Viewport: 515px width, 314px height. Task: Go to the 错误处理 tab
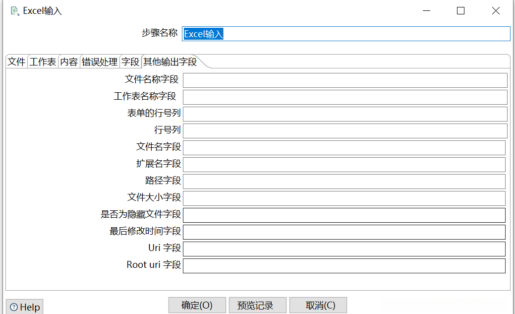click(x=100, y=62)
